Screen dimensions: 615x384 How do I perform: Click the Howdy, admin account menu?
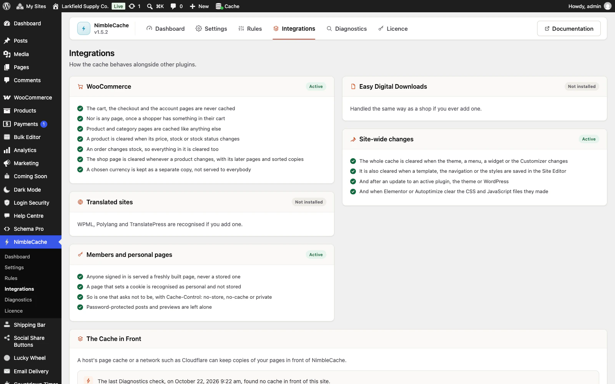[x=590, y=6]
